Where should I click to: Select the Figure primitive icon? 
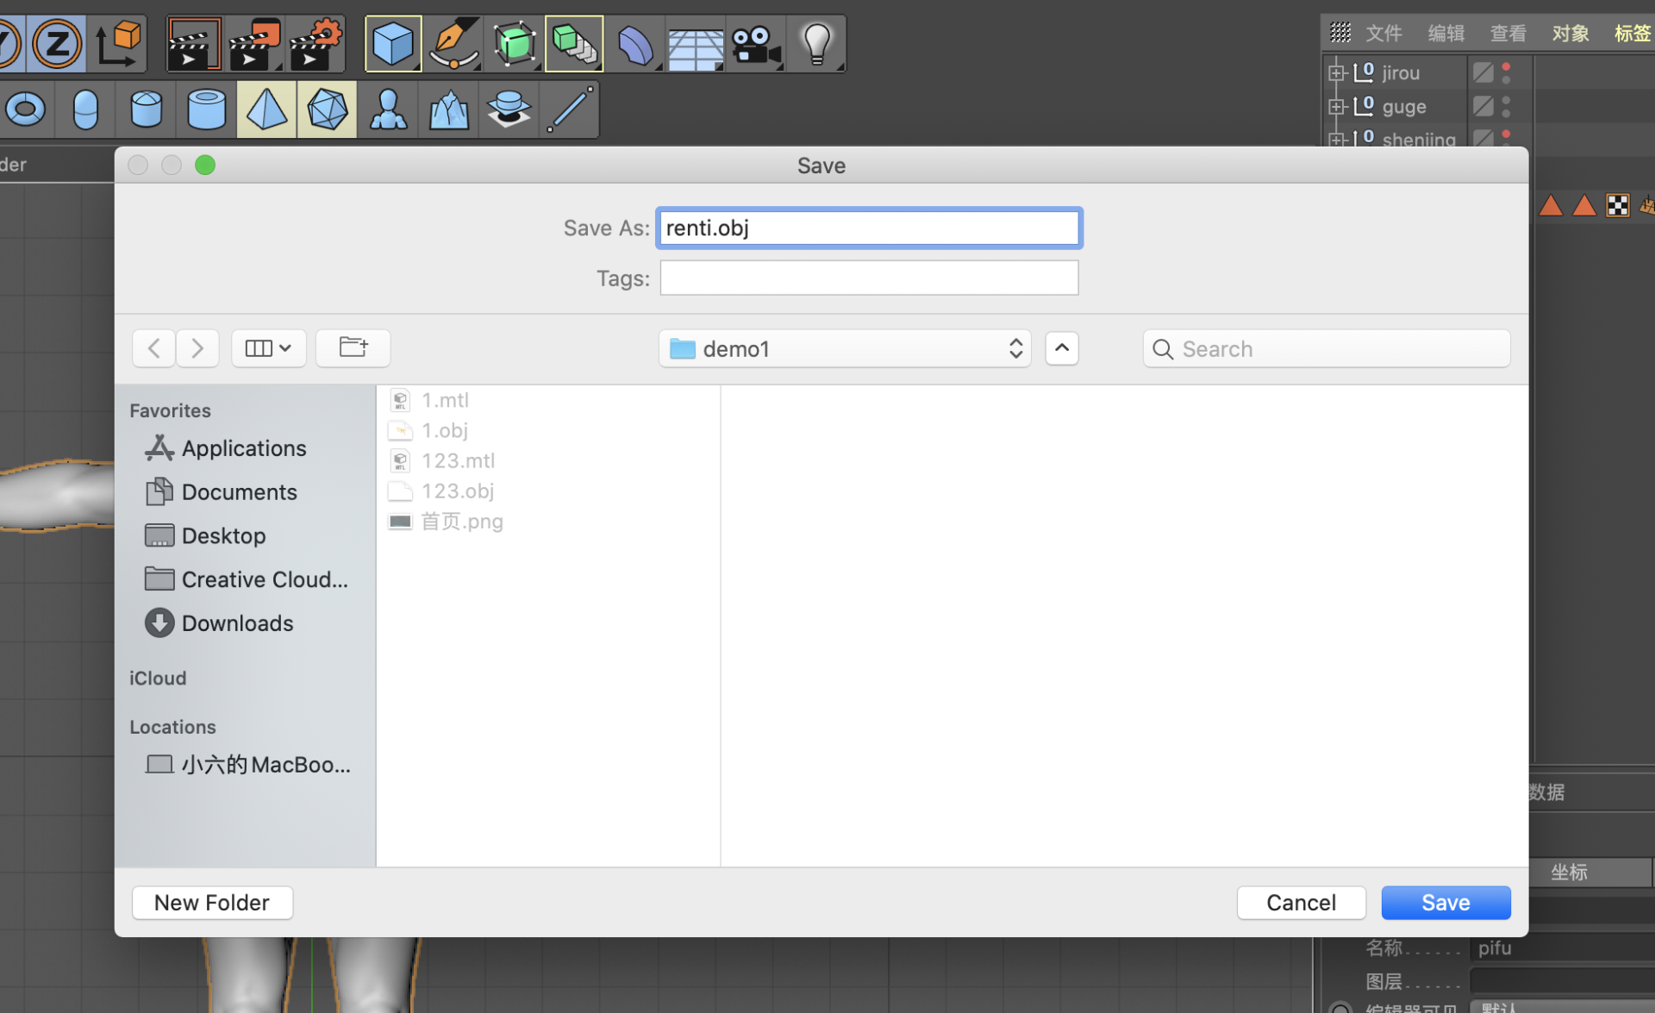tap(388, 109)
